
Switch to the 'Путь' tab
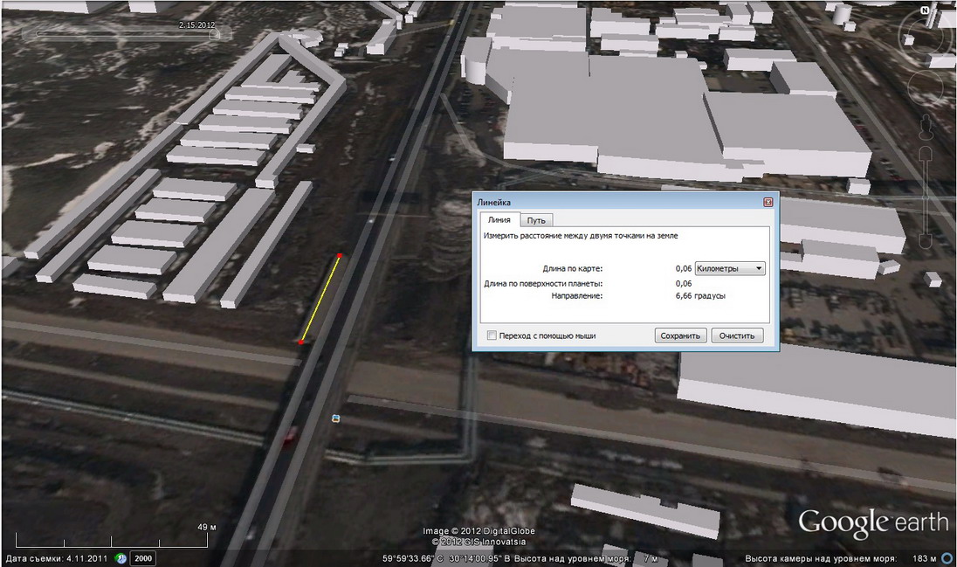(536, 220)
